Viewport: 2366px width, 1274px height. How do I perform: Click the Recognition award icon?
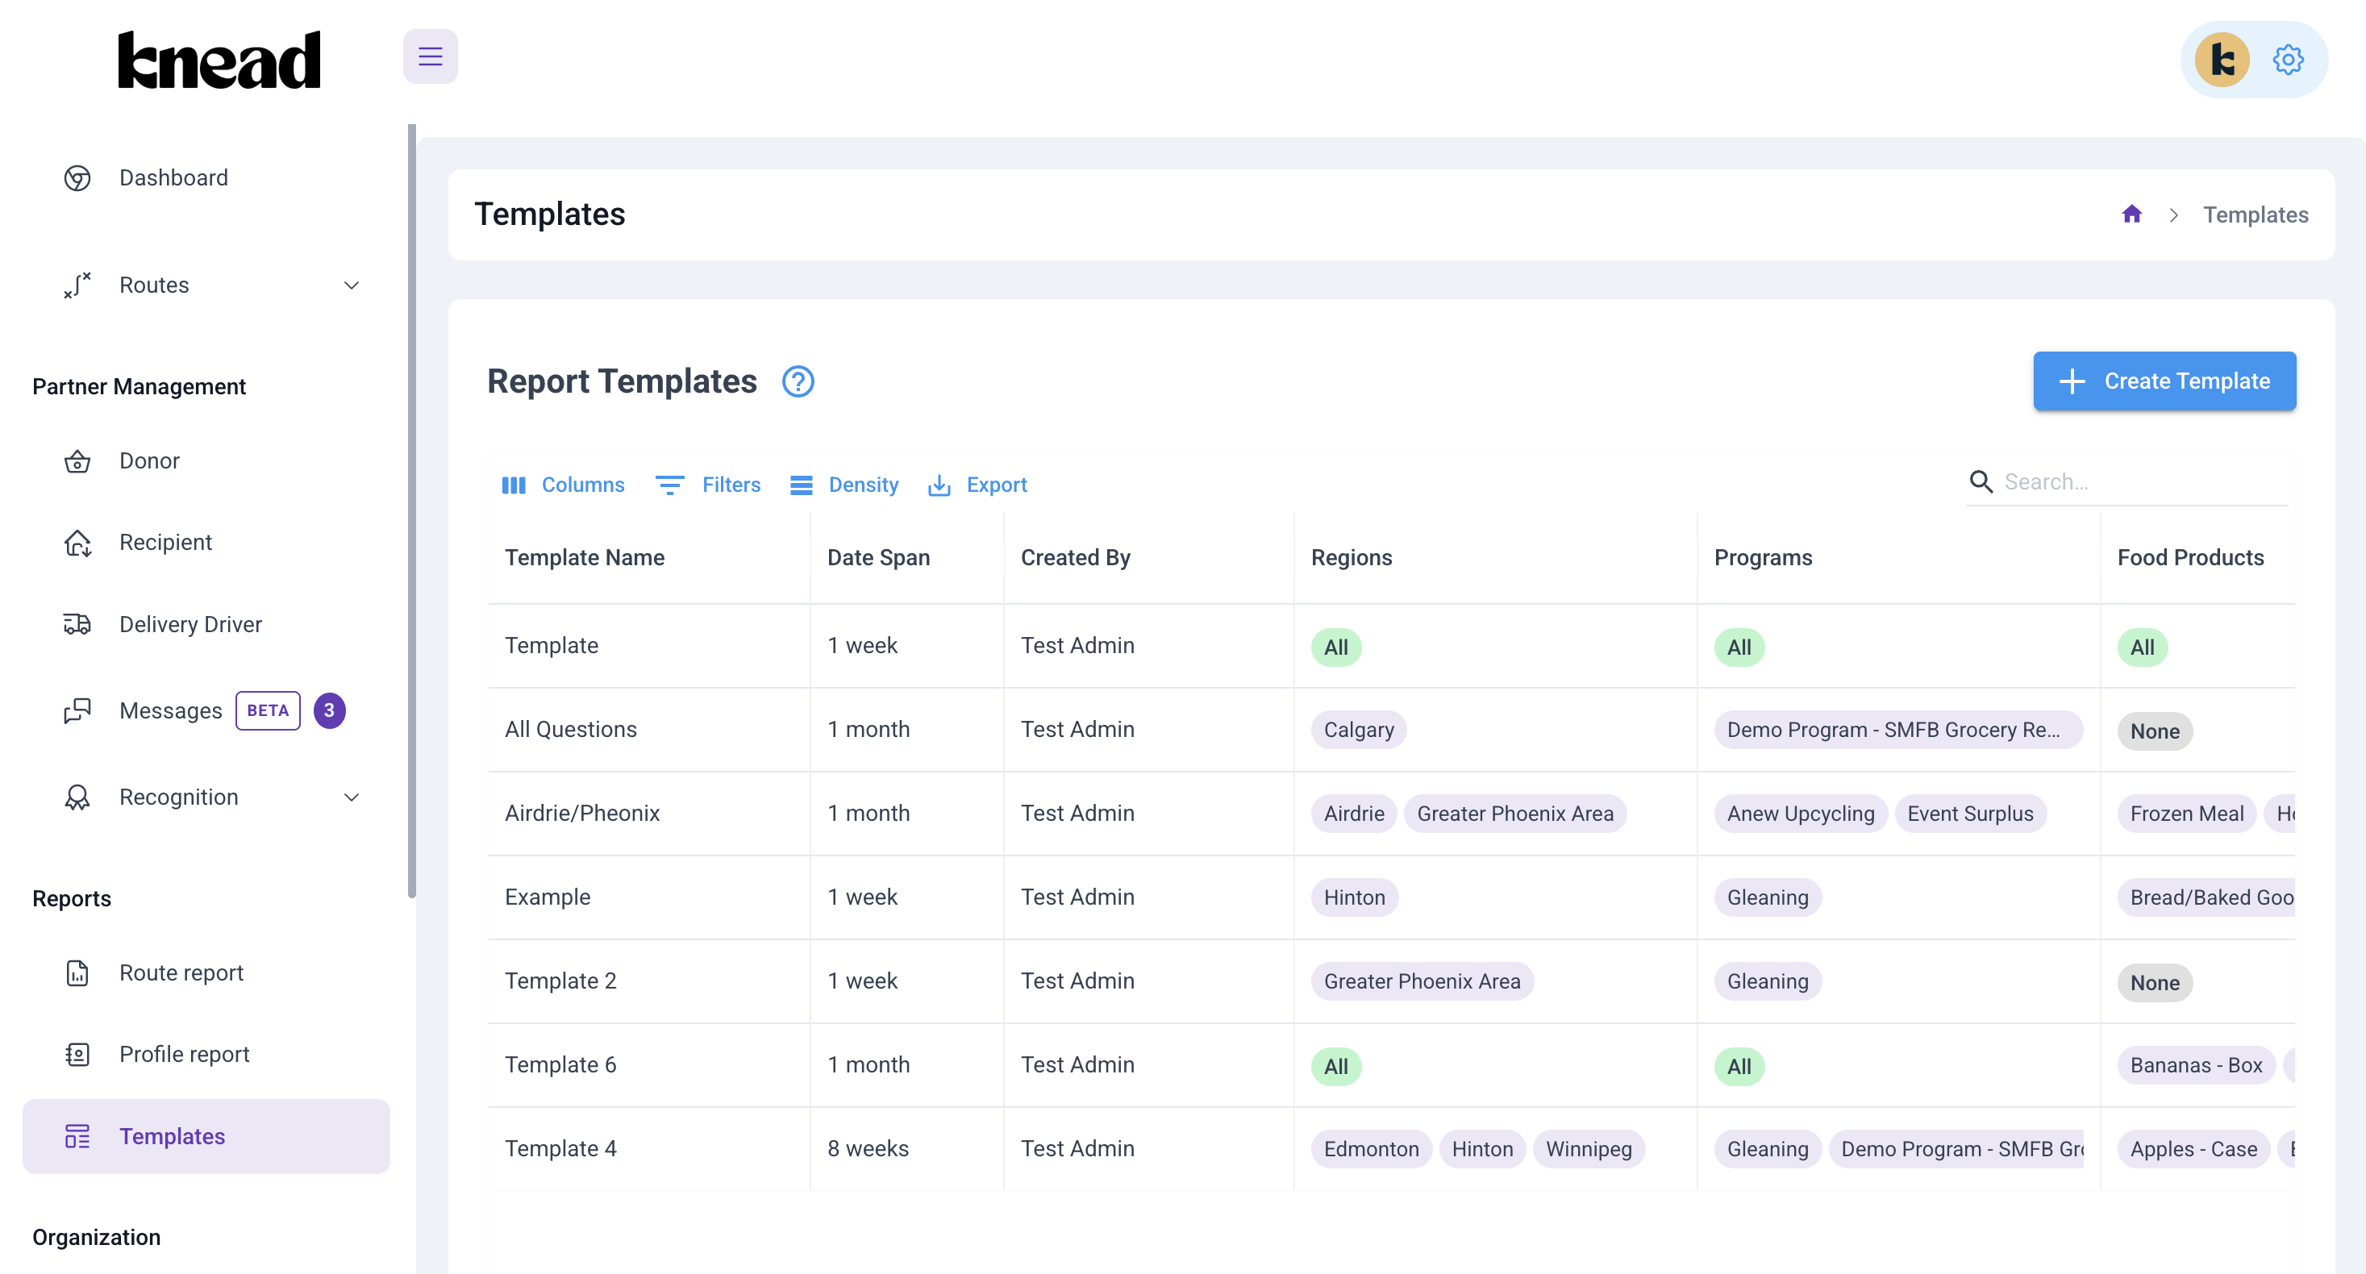(77, 797)
